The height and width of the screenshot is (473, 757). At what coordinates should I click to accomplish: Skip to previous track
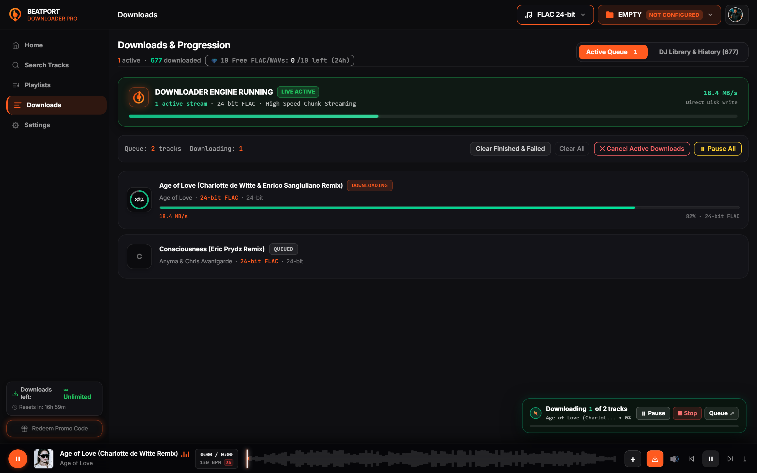click(691, 459)
